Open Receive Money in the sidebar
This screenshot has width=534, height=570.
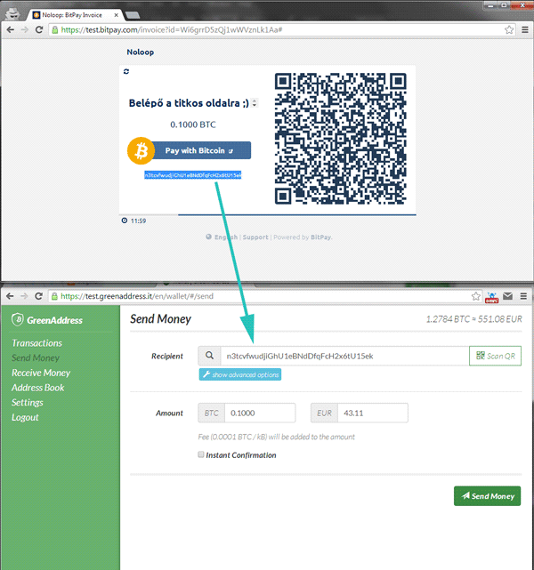(41, 373)
